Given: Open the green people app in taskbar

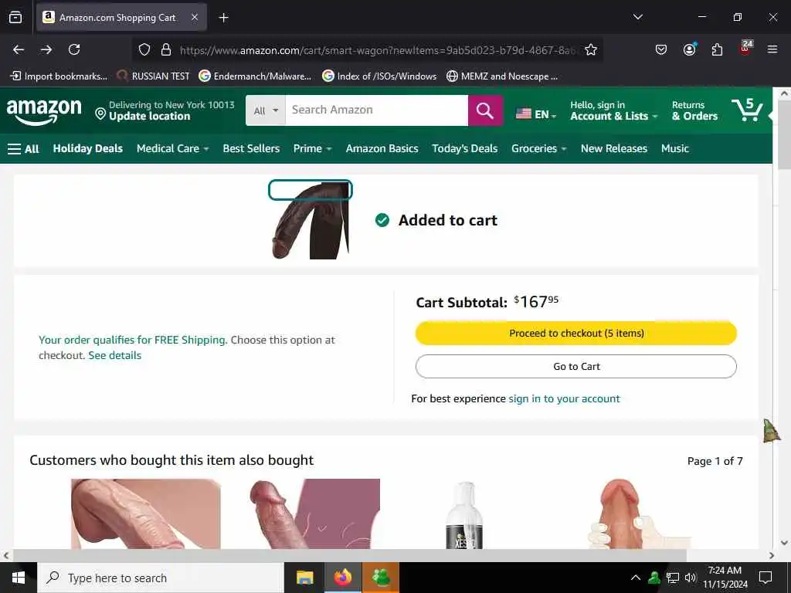Looking at the screenshot, I should pyautogui.click(x=381, y=578).
